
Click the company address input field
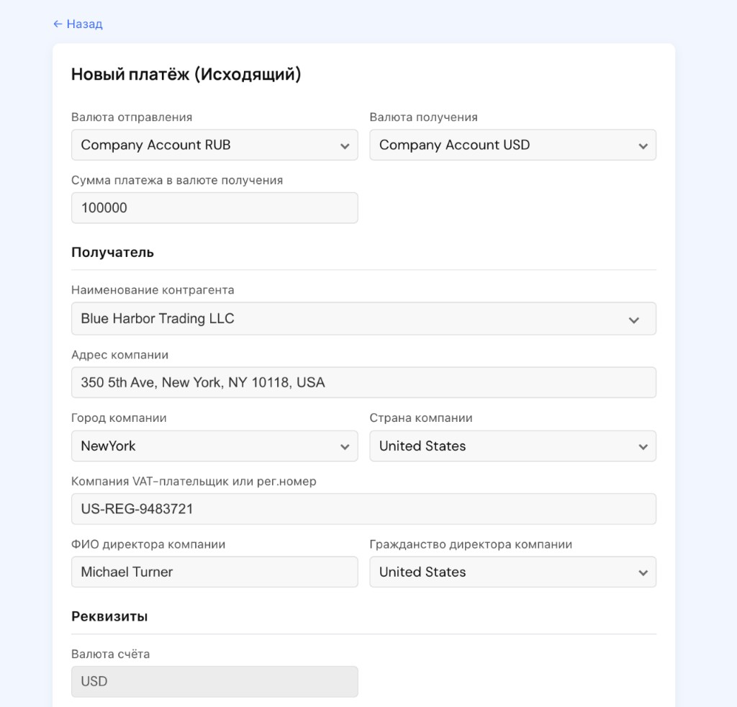click(x=363, y=382)
